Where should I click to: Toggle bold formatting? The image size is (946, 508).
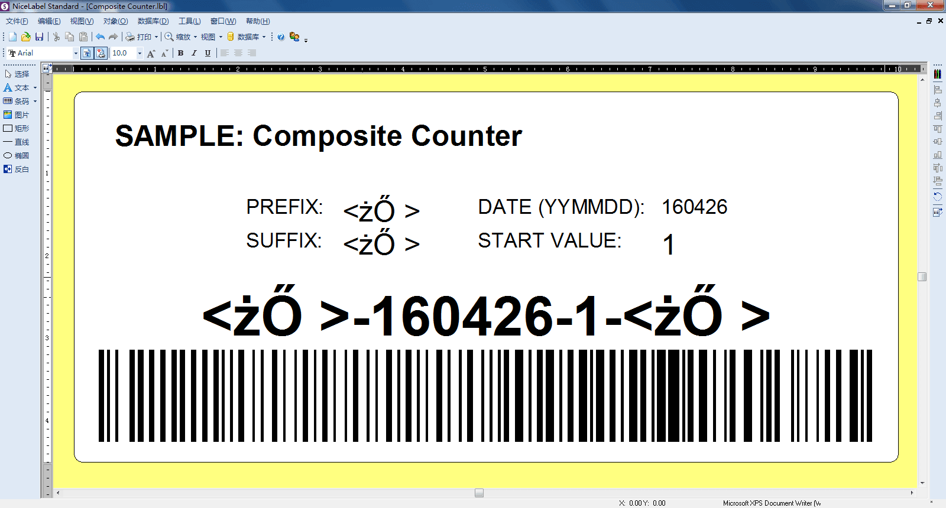[x=180, y=53]
